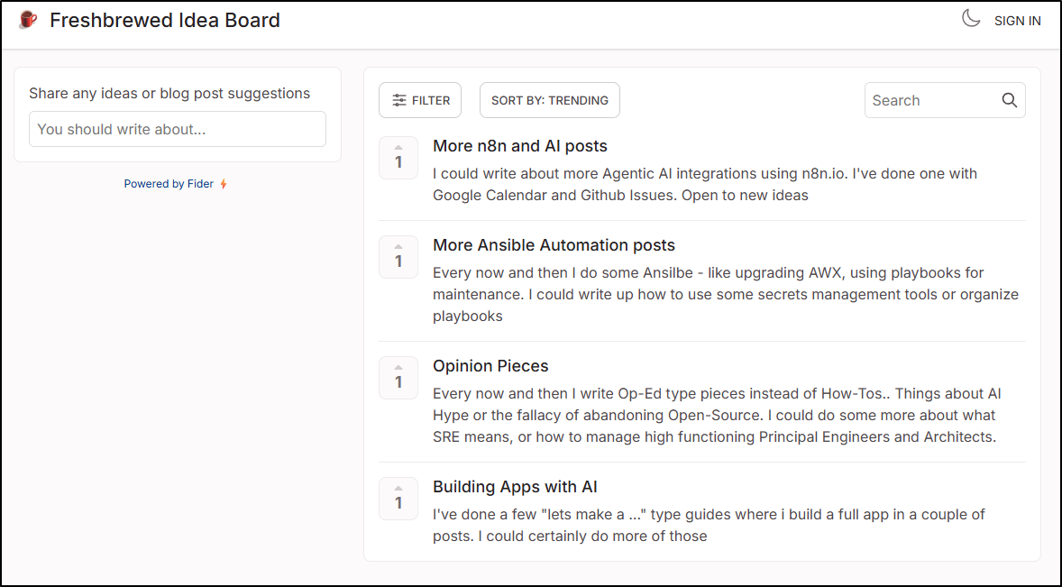Upvote the Building Apps with AI idea

click(398, 499)
